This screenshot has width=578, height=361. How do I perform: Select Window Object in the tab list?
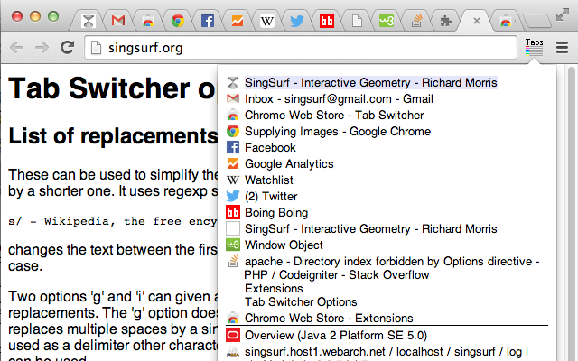[x=284, y=245]
